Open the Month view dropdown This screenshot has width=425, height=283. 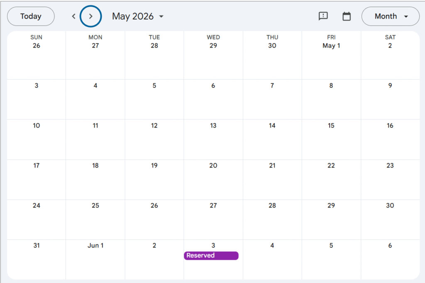click(x=391, y=17)
